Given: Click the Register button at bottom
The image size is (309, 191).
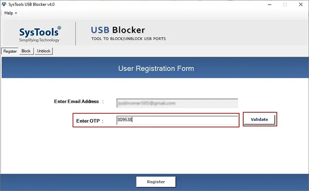Looking at the screenshot, I should pos(156,182).
